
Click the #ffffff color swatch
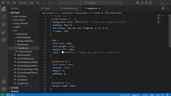tap(63, 52)
